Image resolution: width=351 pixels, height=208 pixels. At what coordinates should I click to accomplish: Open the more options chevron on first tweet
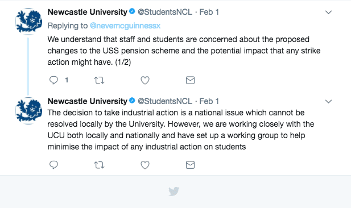coord(328,12)
